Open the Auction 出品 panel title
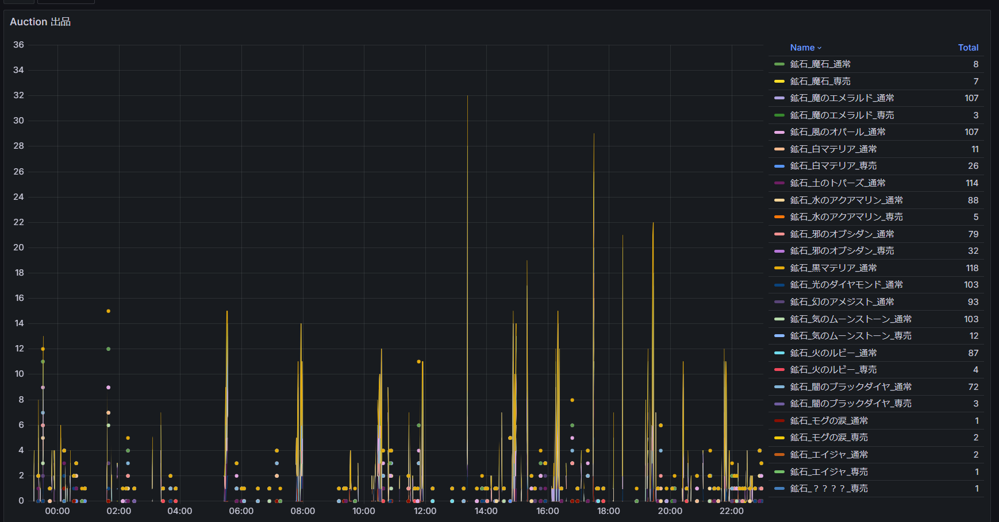Screen dimensions: 999x522 pyautogui.click(x=40, y=22)
